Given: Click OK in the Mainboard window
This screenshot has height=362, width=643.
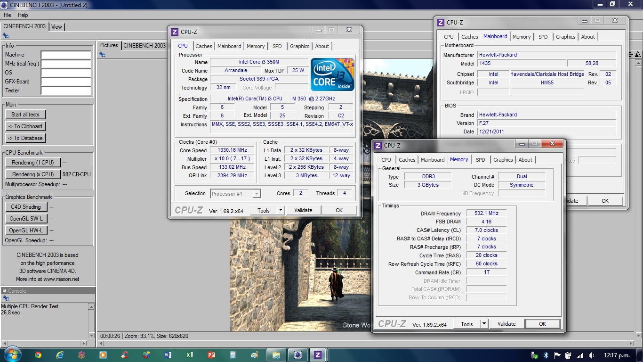Looking at the screenshot, I should tap(605, 201).
